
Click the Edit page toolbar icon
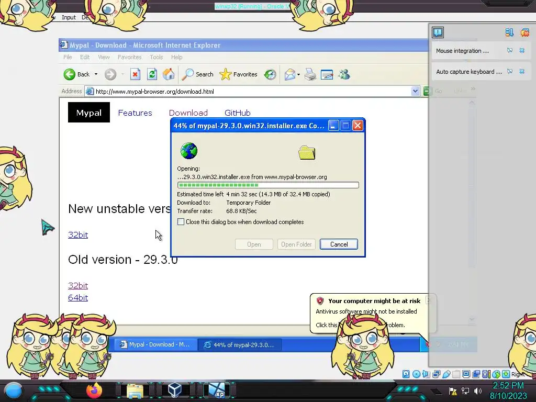point(327,74)
